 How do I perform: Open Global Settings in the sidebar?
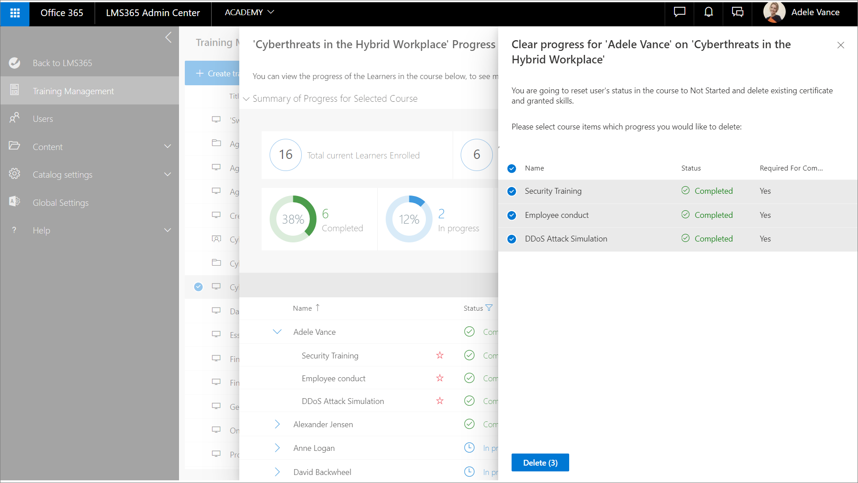pos(61,203)
